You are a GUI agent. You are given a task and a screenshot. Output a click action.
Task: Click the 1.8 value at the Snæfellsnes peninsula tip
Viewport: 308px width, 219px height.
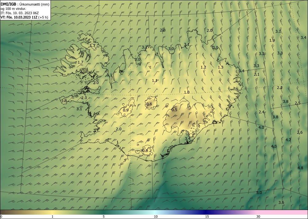tap(64, 101)
